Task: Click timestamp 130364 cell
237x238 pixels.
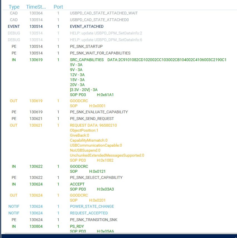Action: pyautogui.click(x=36, y=13)
